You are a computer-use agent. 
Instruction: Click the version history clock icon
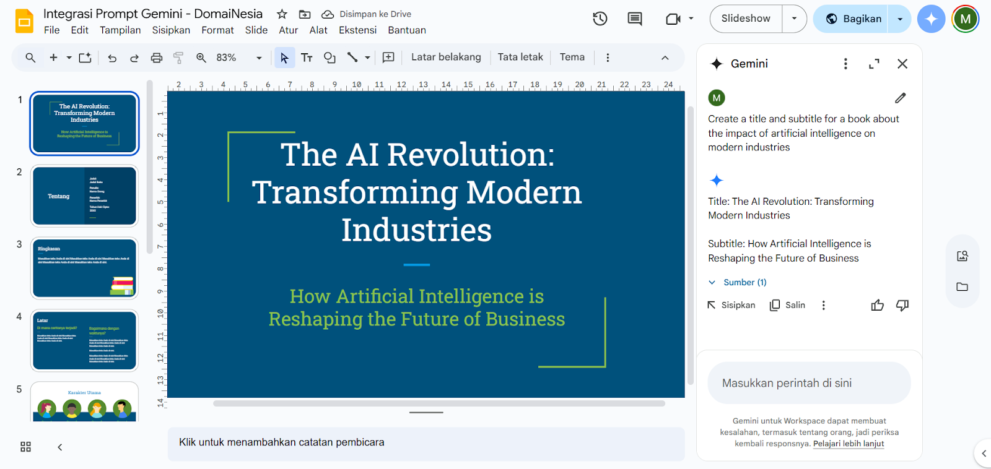pos(600,19)
